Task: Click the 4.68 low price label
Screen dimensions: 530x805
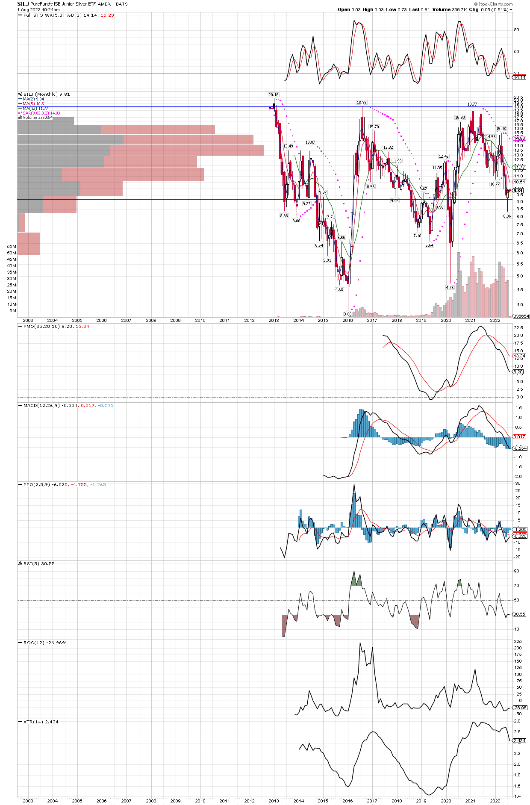Action: click(339, 290)
